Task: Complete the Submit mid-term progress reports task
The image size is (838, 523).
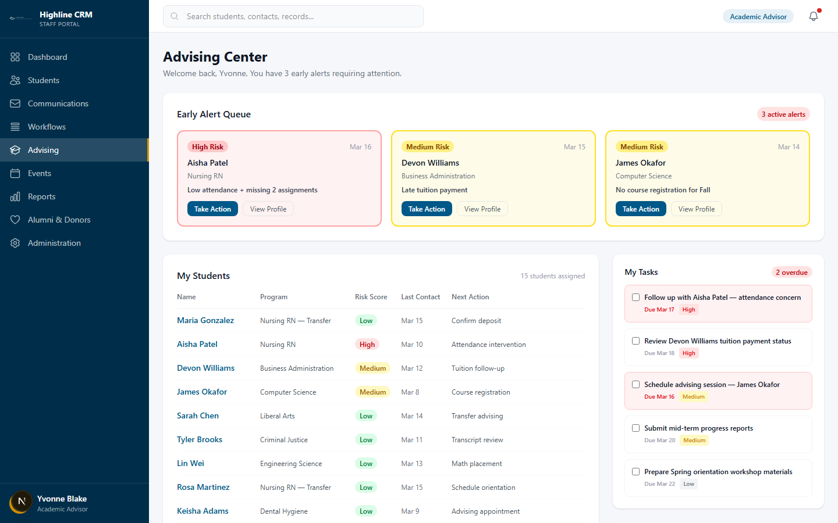Action: [x=635, y=428]
